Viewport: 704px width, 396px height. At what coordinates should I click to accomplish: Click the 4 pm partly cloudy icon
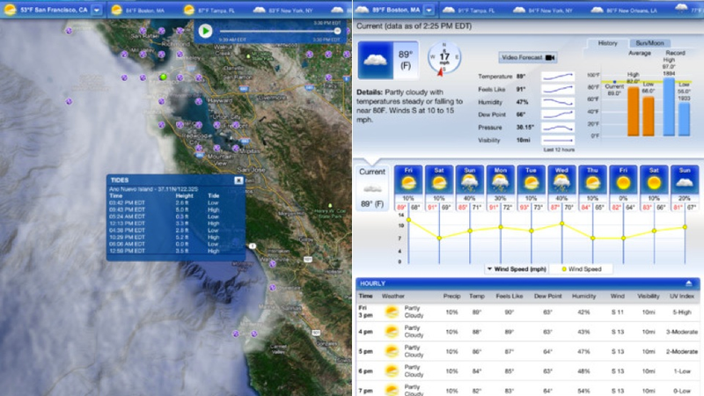(392, 332)
